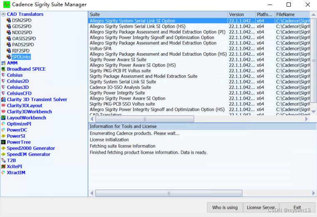Select the PowerSI tree item label

pos(16,136)
